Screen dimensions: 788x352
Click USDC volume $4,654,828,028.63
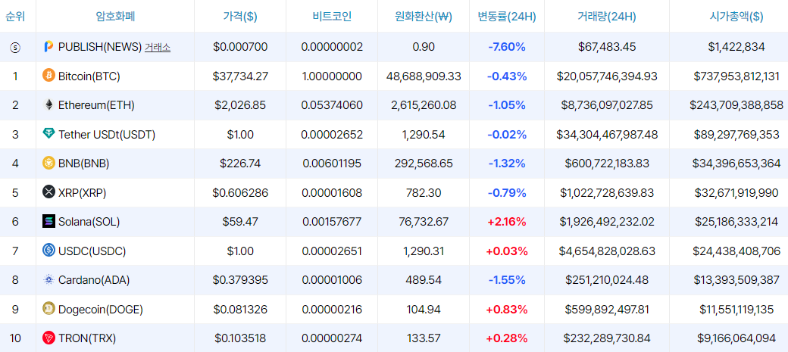tap(607, 251)
